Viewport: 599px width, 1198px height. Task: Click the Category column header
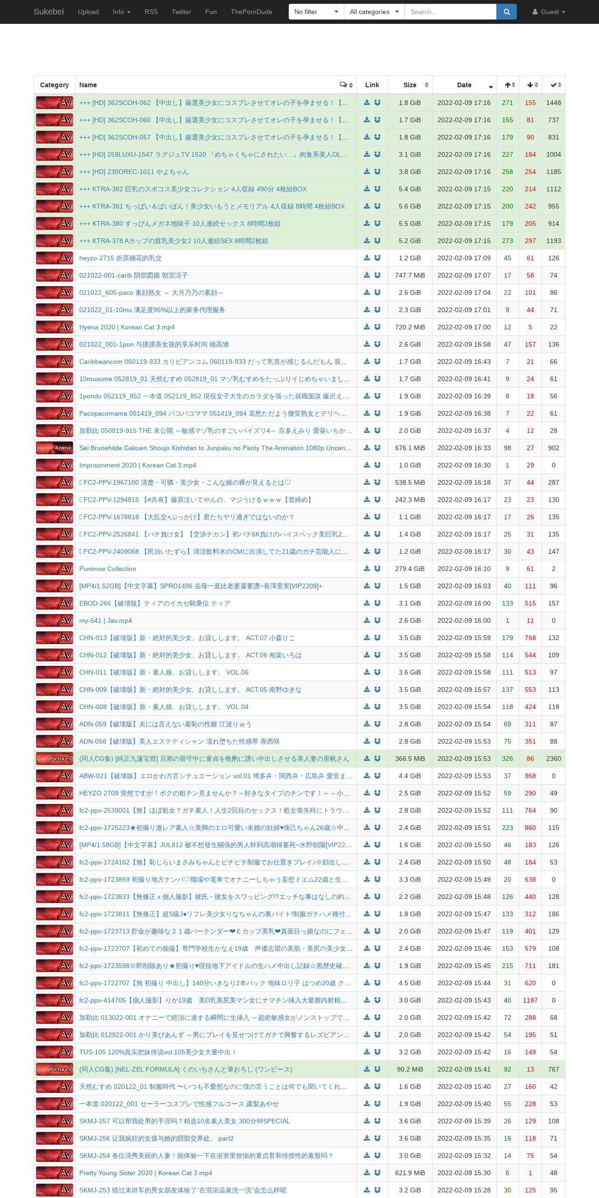coord(55,85)
